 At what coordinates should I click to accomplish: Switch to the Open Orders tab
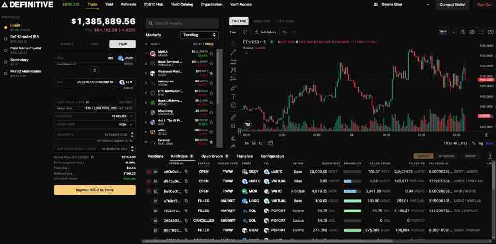[214, 156]
